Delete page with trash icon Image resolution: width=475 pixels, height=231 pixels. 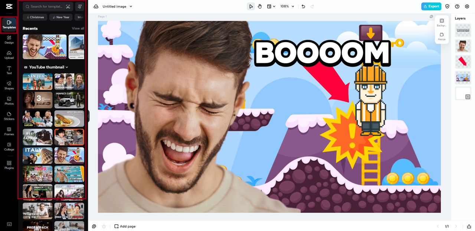pyautogui.click(x=104, y=226)
